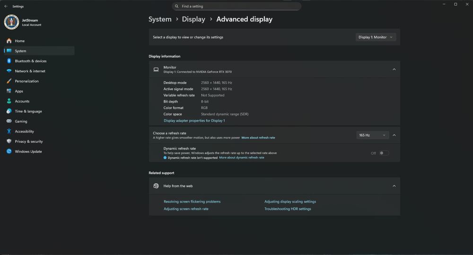This screenshot has width=473, height=255.
Task: Click the Home house icon in sidebar
Action: pyautogui.click(x=9, y=41)
